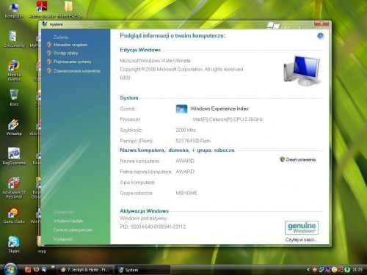Select the Winamp desktop icon
The width and height of the screenshot is (367, 275).
point(14,127)
